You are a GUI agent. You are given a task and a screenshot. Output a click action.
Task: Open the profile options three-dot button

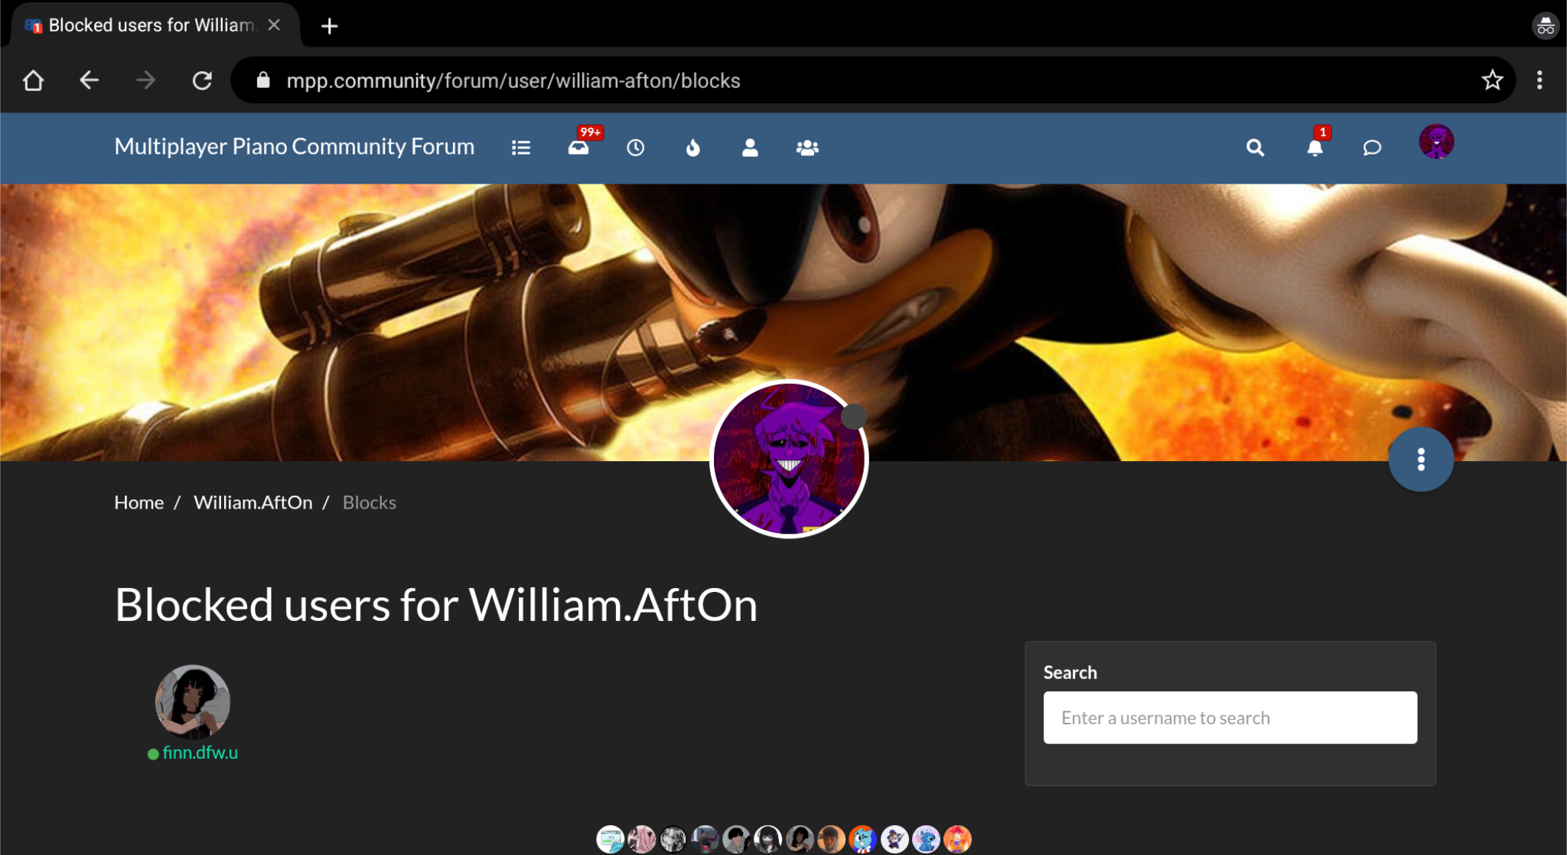coord(1421,459)
